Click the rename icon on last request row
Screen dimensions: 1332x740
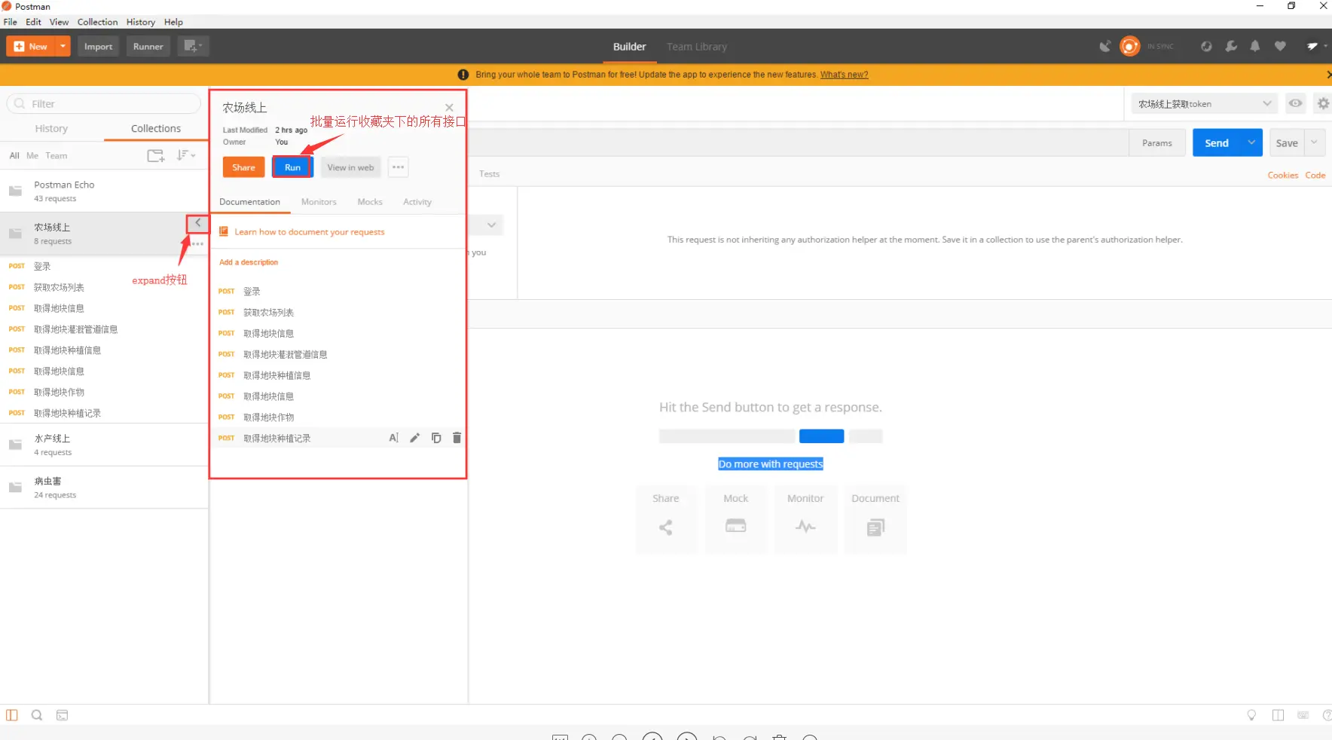[x=393, y=438]
